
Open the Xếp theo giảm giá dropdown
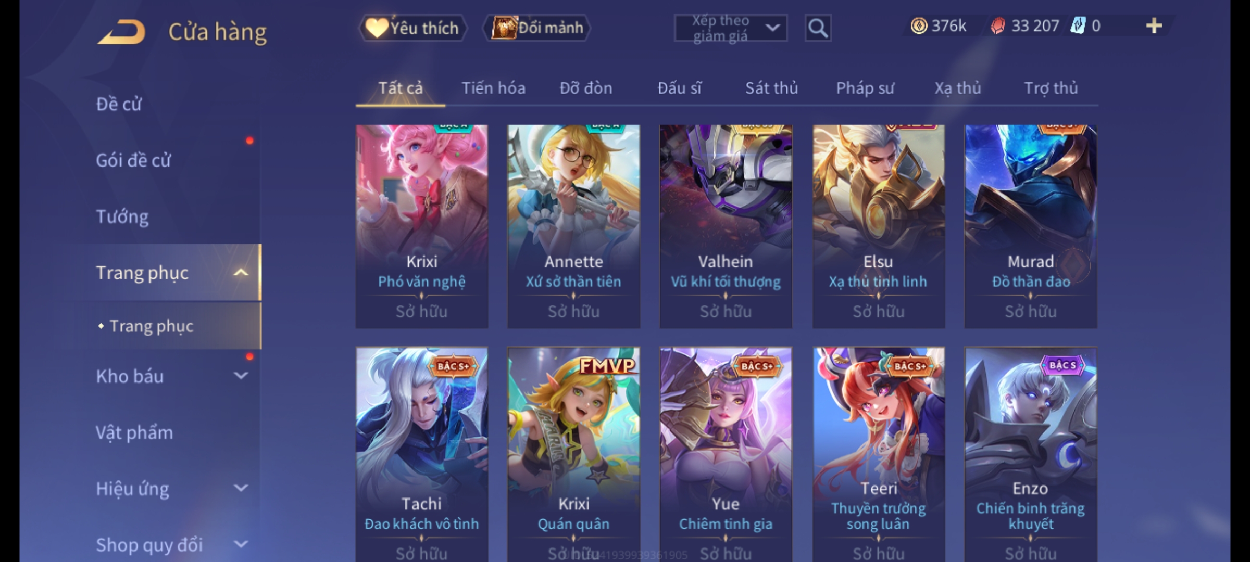click(731, 28)
